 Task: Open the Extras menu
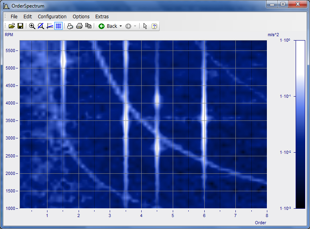pyautogui.click(x=102, y=17)
